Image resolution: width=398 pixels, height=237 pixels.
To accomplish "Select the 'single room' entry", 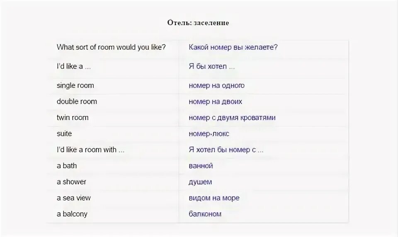I will pos(75,85).
